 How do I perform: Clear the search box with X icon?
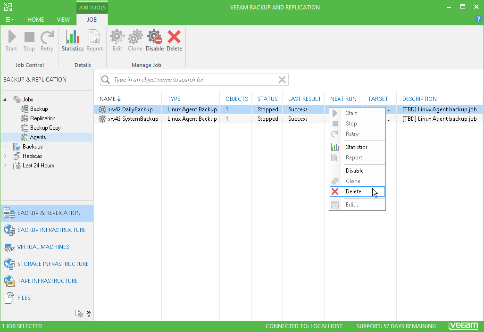coord(282,80)
